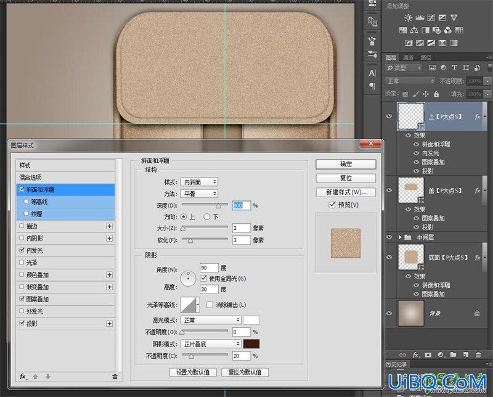Filter layers by pixel layers icon

[x=433, y=68]
